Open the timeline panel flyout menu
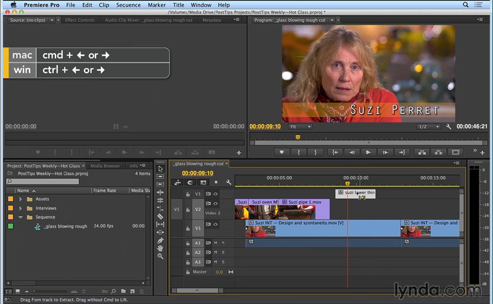The image size is (493, 304). point(457,163)
